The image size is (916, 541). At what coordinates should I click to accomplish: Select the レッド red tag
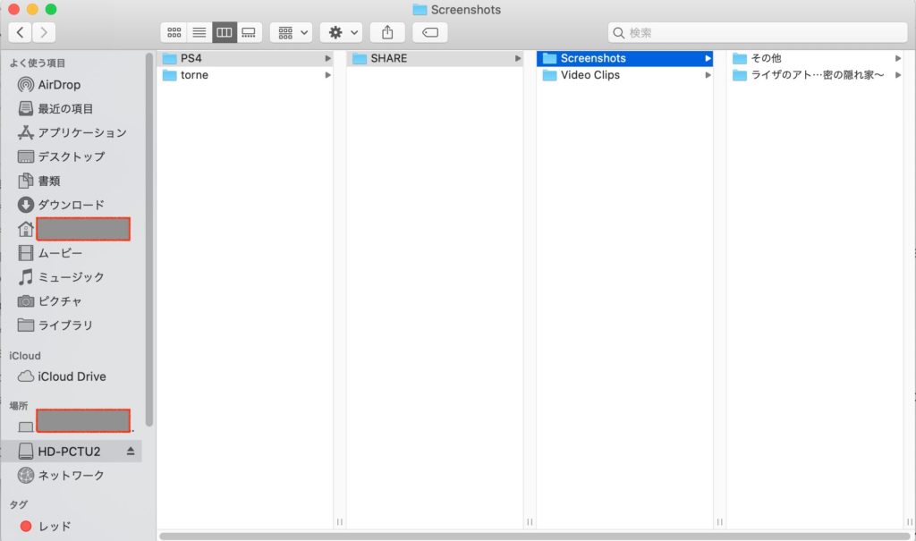pyautogui.click(x=55, y=526)
